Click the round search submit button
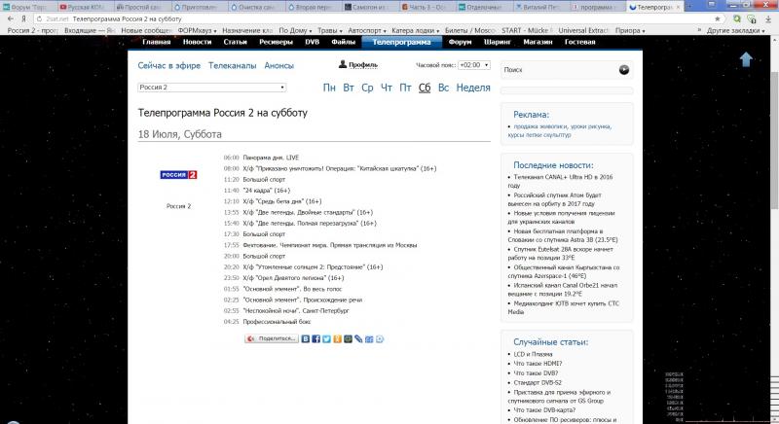The width and height of the screenshot is (779, 424). coord(624,70)
